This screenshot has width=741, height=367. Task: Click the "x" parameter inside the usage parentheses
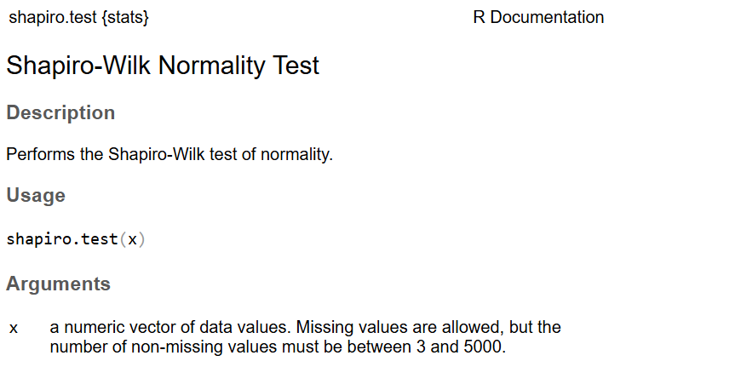(x=132, y=239)
